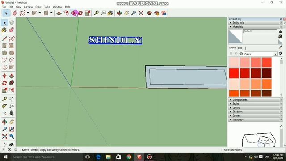The width and height of the screenshot is (286, 161).
Task: Open the arc tools dropdown arrow in toolbar
Action: tap(40, 13)
